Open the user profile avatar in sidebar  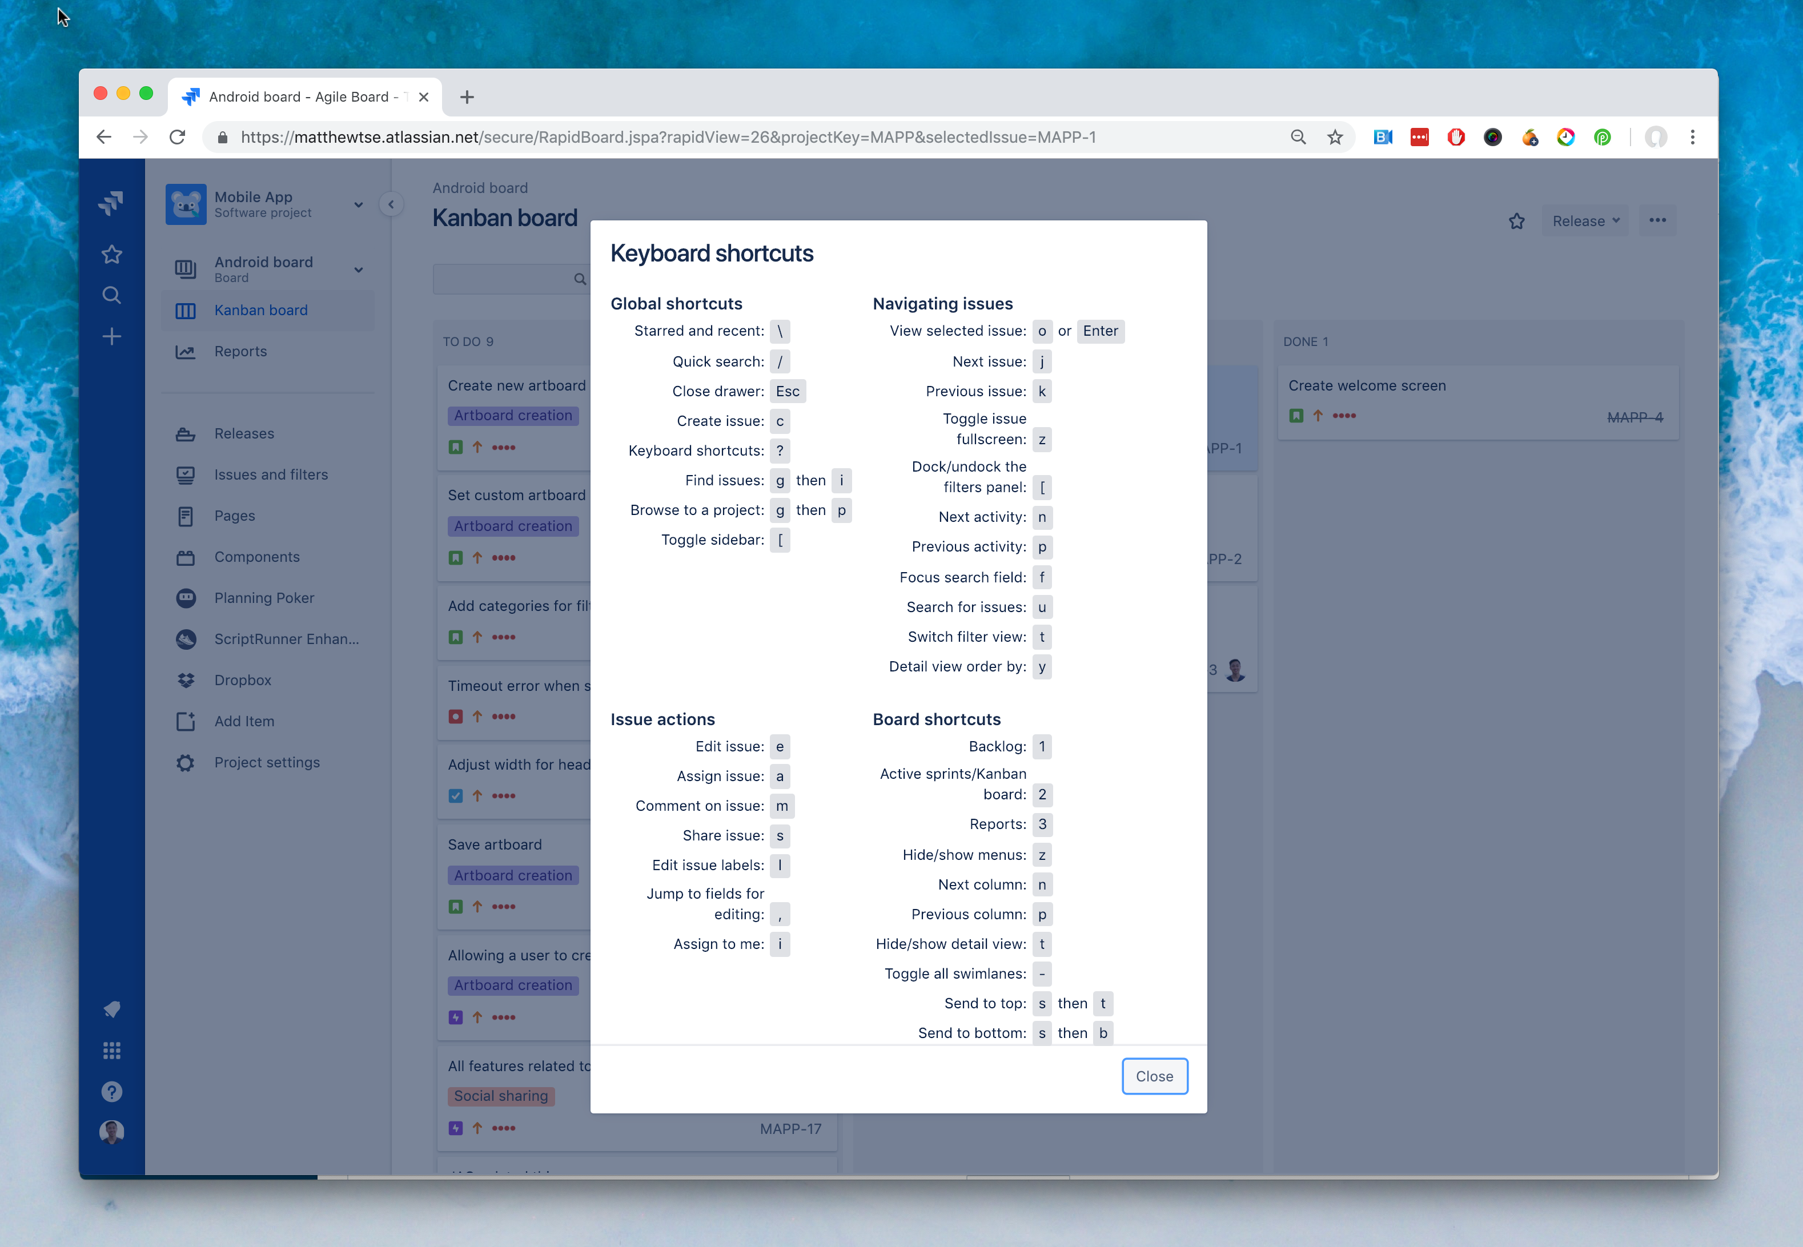[112, 1132]
